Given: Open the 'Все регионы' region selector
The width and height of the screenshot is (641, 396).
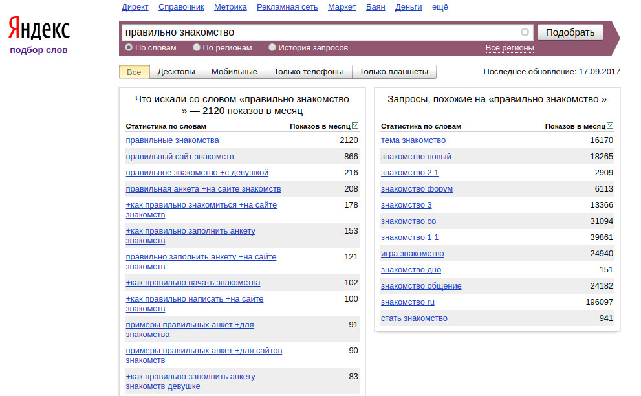Looking at the screenshot, I should click(x=509, y=48).
